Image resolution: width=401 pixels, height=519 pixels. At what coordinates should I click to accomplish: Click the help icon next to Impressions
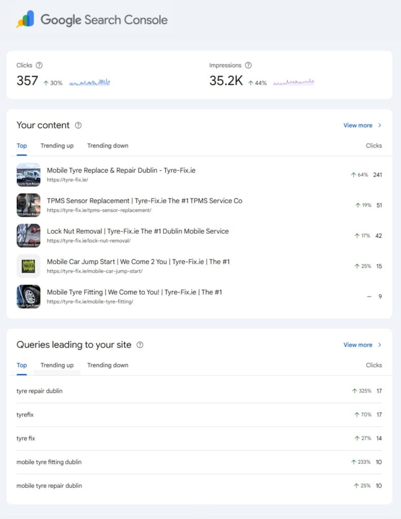click(248, 65)
